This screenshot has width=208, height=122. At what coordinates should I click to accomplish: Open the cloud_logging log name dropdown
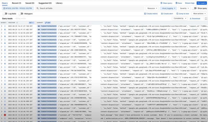click(x=168, y=8)
